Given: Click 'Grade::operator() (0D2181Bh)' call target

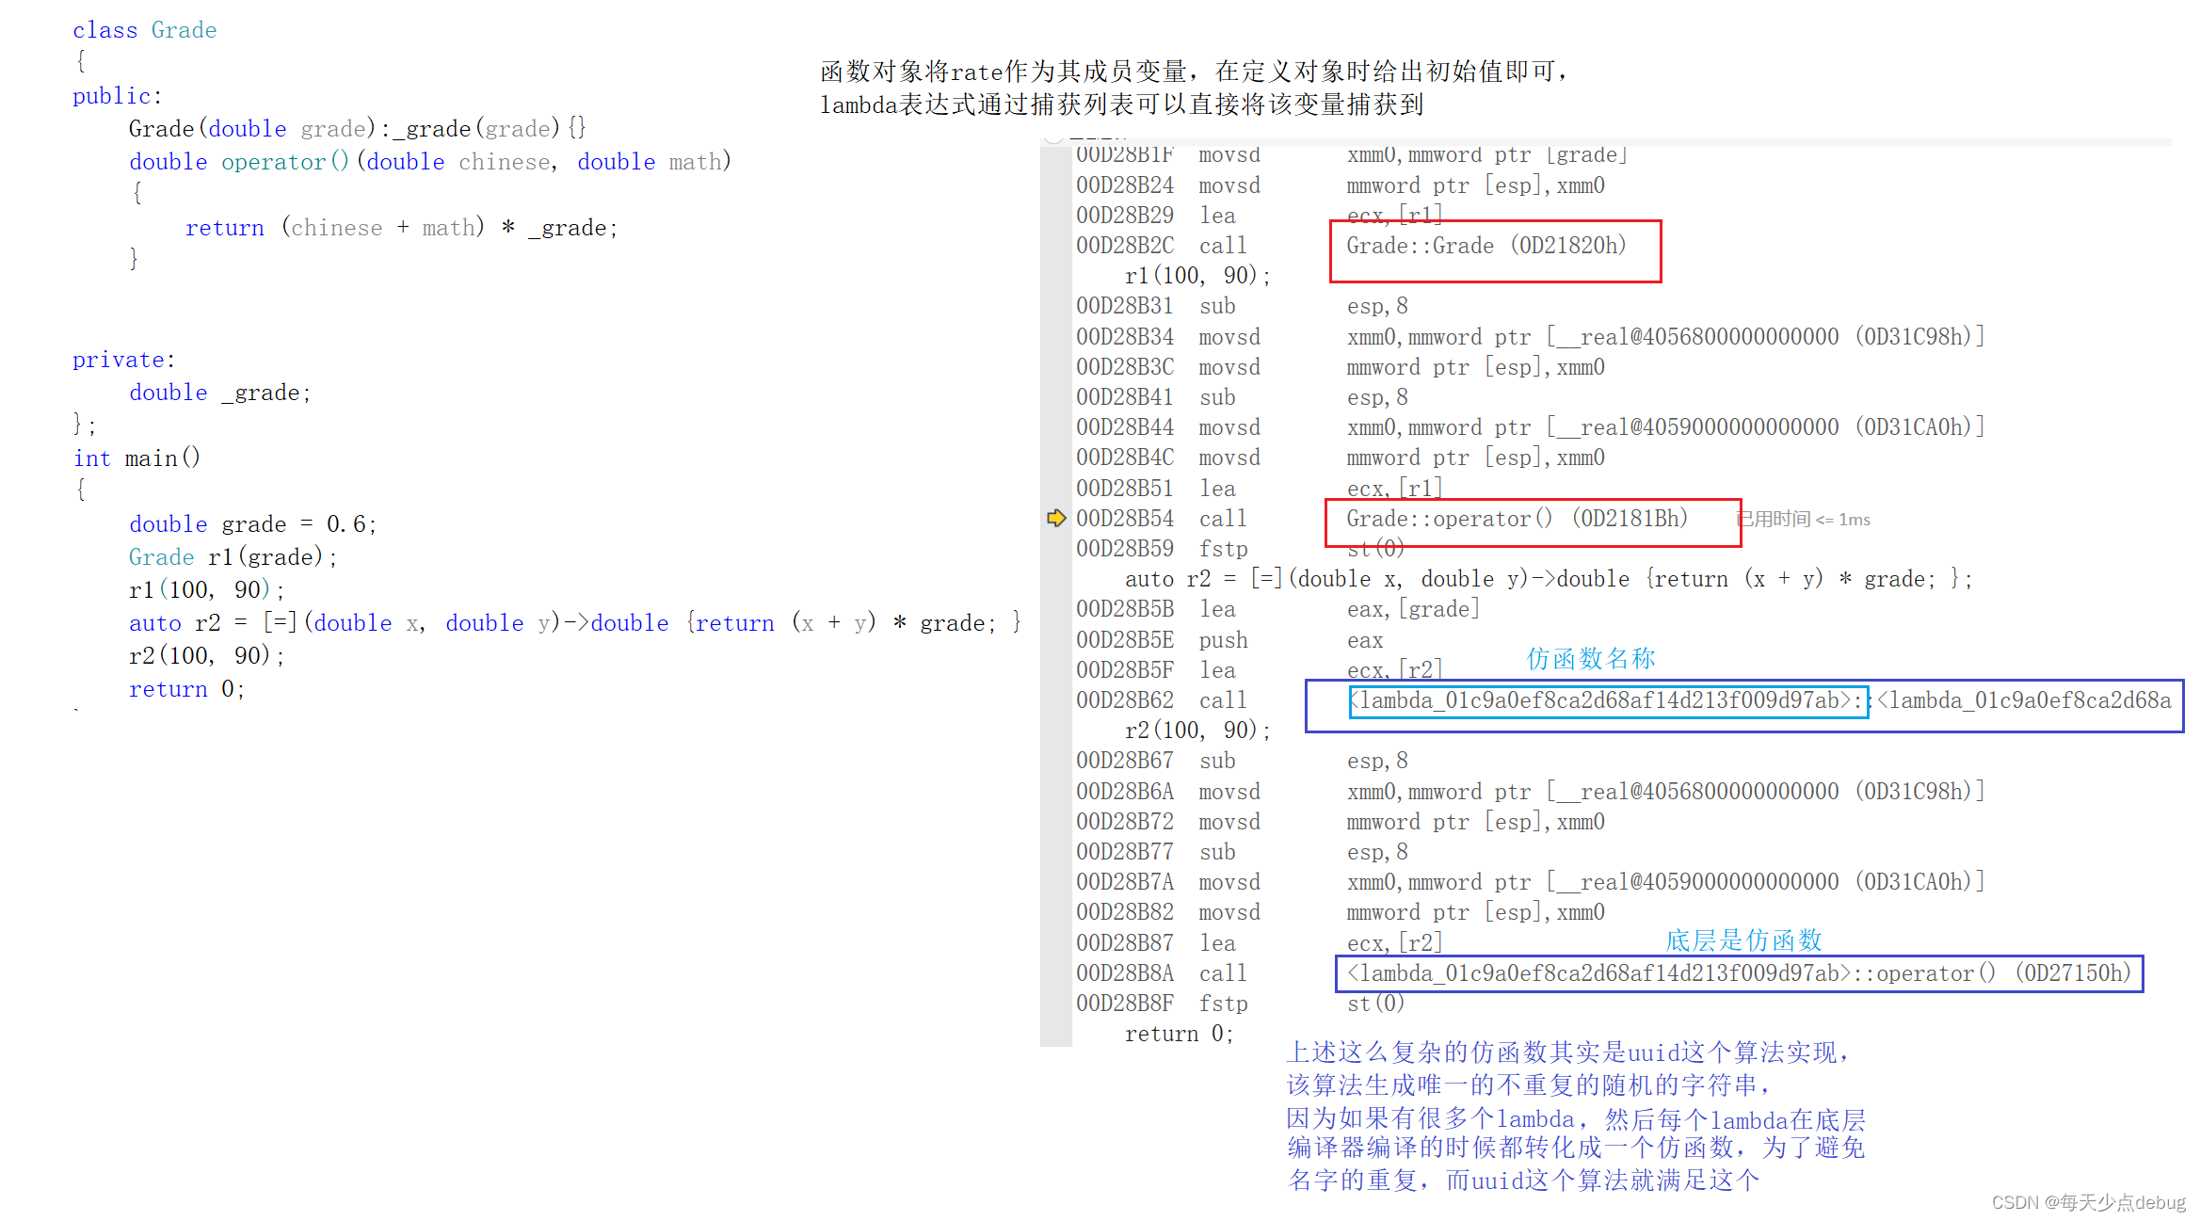Looking at the screenshot, I should (x=1518, y=519).
